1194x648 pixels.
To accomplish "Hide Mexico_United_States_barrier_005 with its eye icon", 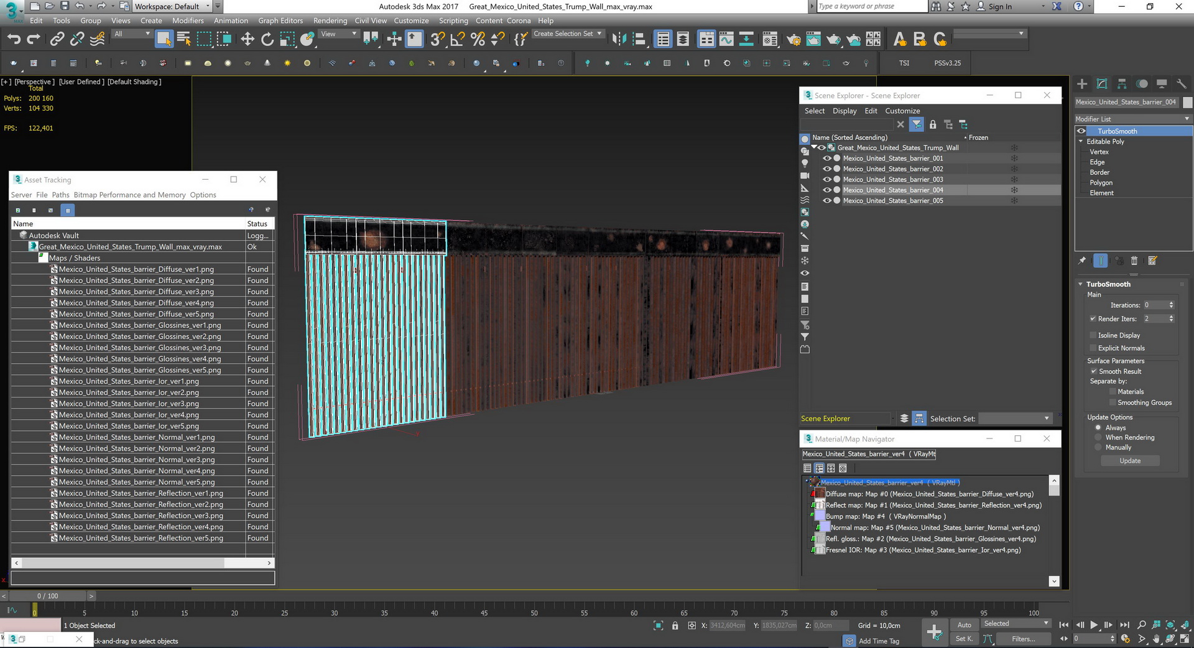I will [x=827, y=200].
